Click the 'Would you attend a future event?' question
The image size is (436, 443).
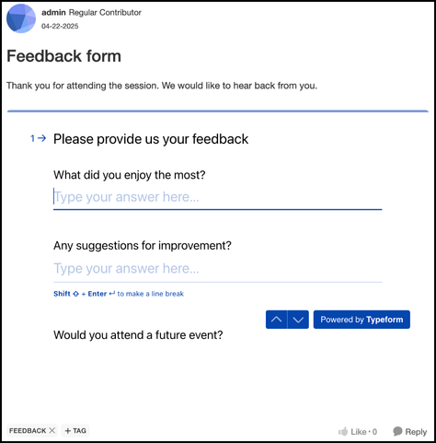point(138,335)
